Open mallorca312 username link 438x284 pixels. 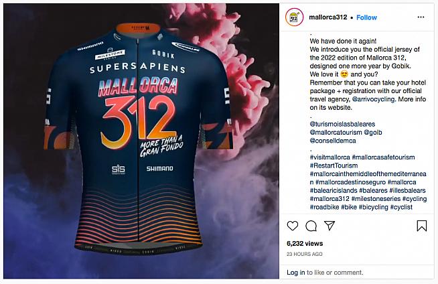328,17
